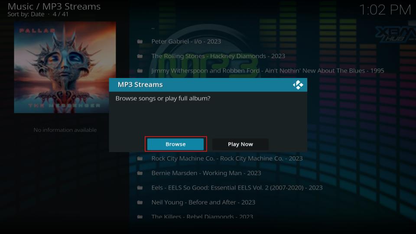Screen dimensions: 416x234
Task: Click folder icon beside Rock City Machine Co.
Action: coord(140,159)
